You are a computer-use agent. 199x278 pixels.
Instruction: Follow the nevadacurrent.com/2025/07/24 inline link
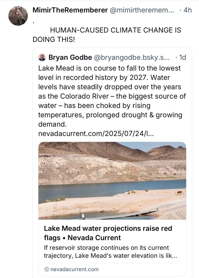pyautogui.click(x=96, y=134)
